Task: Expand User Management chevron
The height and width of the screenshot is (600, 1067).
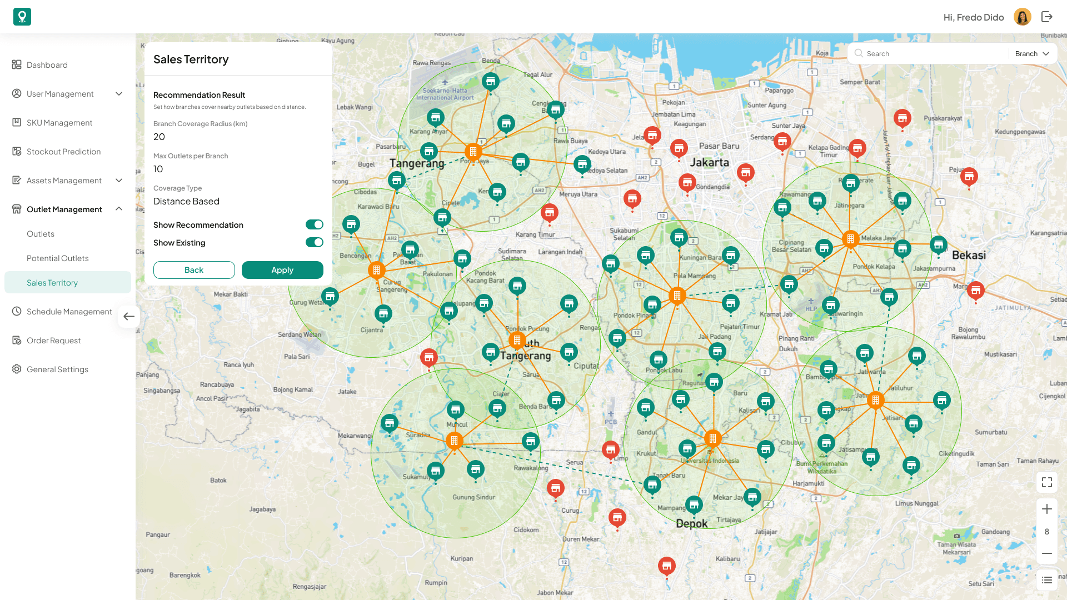Action: (x=119, y=94)
